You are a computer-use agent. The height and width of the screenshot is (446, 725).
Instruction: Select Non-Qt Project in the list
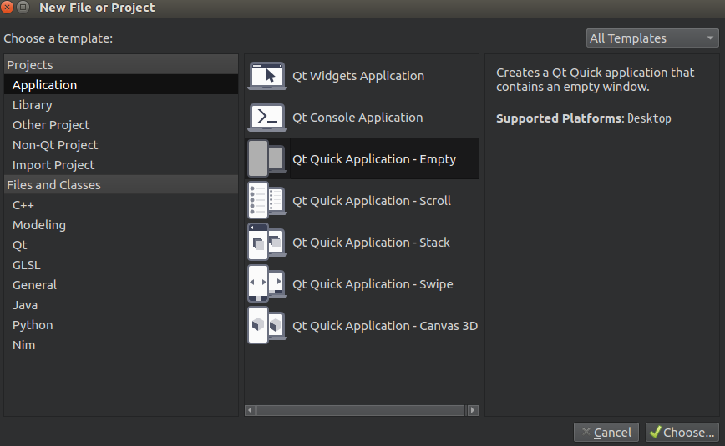coord(120,145)
